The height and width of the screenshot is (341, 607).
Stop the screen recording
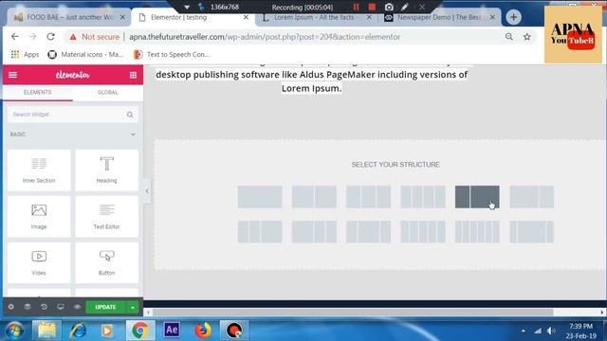(372, 7)
